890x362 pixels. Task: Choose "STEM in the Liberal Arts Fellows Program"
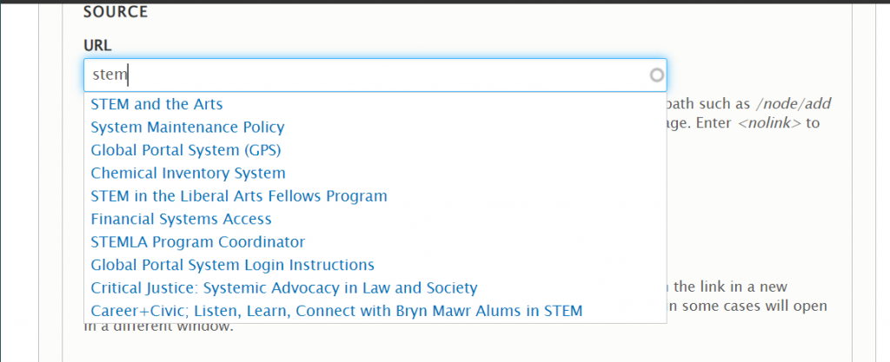239,196
